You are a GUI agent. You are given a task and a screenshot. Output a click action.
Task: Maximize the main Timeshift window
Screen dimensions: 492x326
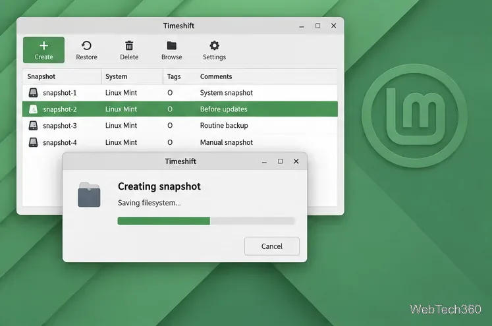tap(317, 26)
